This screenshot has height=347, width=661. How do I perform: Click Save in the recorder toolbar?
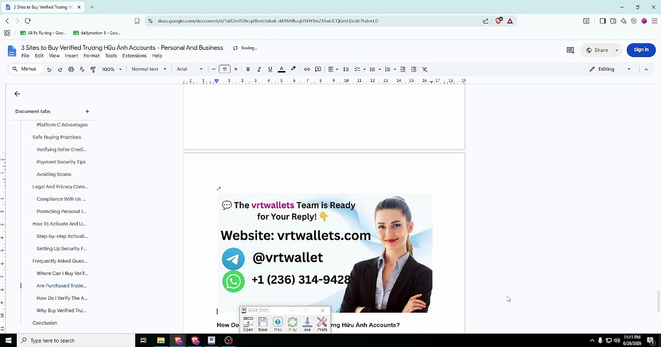coord(263,324)
